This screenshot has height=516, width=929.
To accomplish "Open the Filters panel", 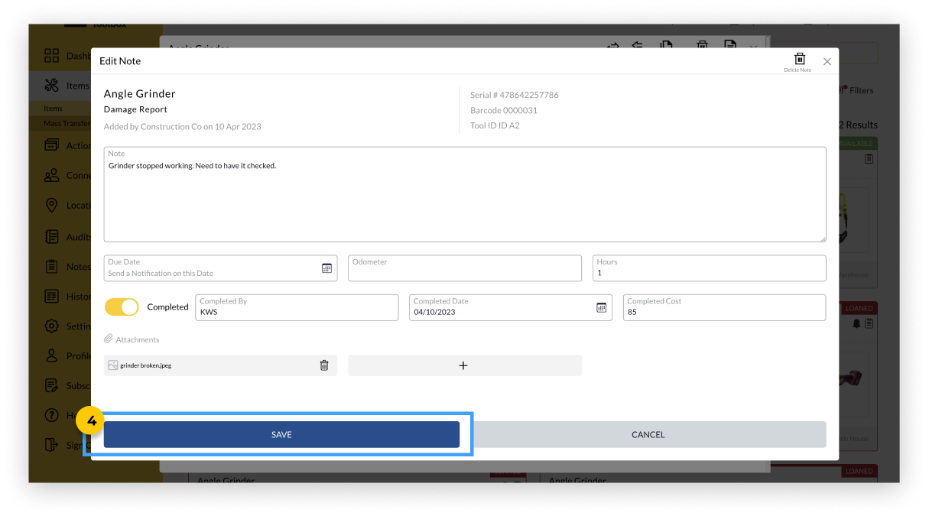I will coord(857,90).
